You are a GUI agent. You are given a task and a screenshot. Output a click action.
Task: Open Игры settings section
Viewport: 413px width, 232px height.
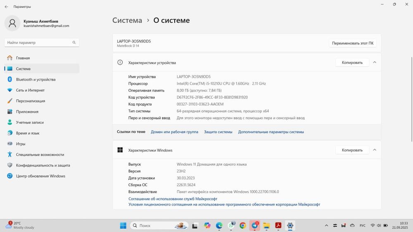(x=42, y=144)
